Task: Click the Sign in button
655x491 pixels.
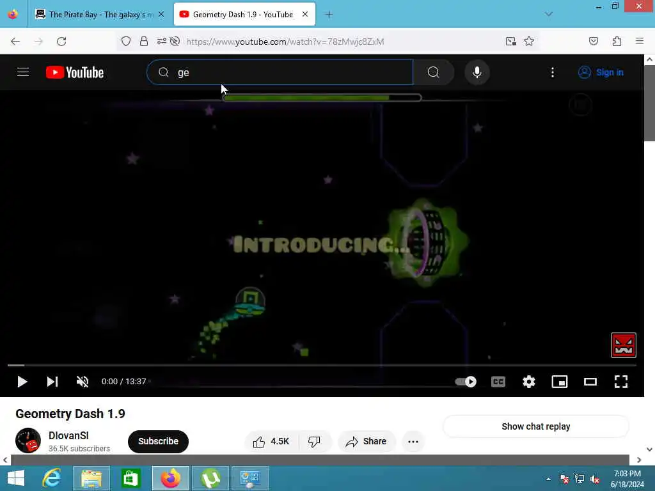Action: [601, 72]
